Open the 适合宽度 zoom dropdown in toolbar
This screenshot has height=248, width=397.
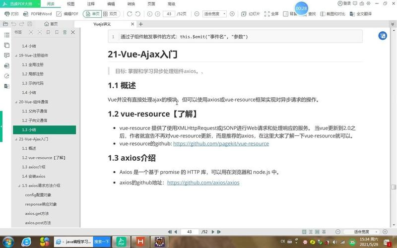(215, 14)
